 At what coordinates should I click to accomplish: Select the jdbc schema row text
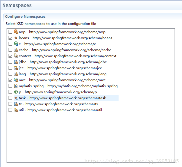pos(63,62)
